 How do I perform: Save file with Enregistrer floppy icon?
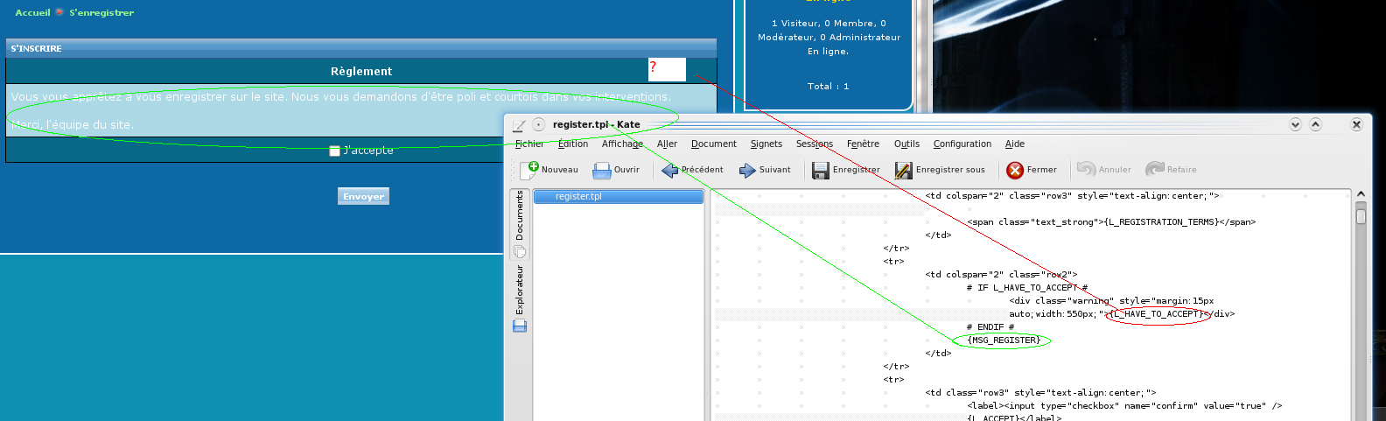pos(820,170)
